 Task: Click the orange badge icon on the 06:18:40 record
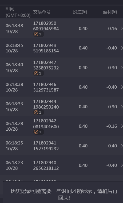[36, 73]
